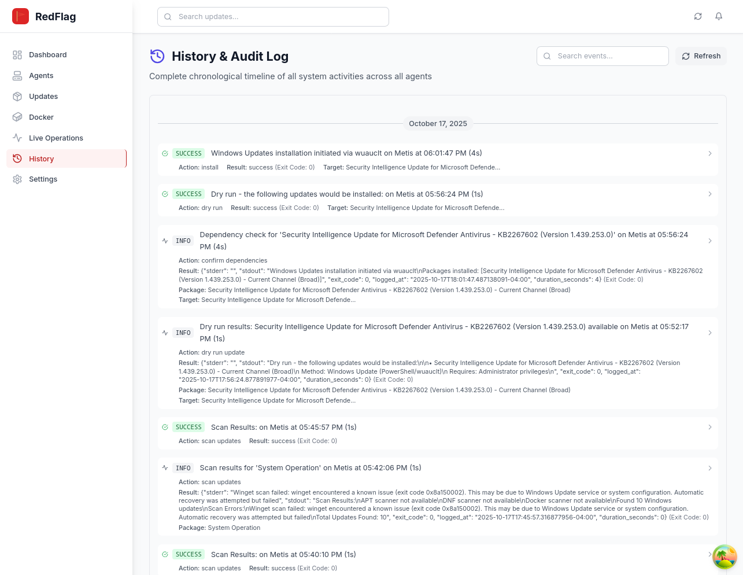Open the notification bell icon

719,16
